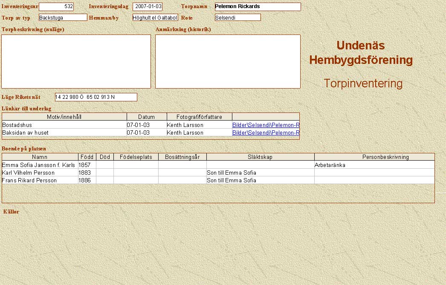Click the Släktskap column header
The image size is (446, 285).
coord(260,157)
